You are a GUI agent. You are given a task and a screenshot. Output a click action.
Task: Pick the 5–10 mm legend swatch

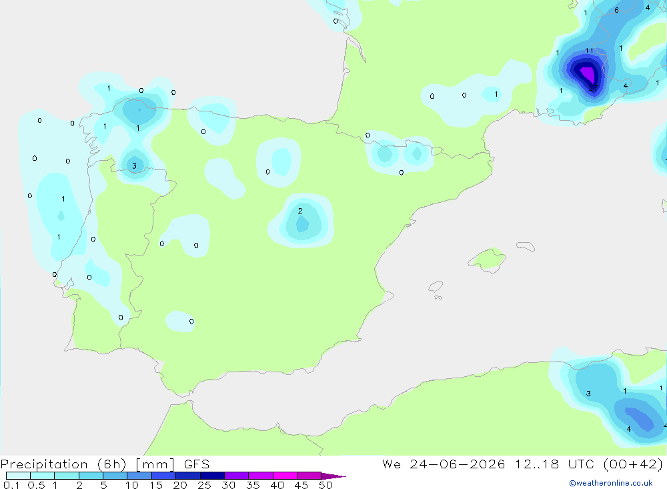[115, 476]
